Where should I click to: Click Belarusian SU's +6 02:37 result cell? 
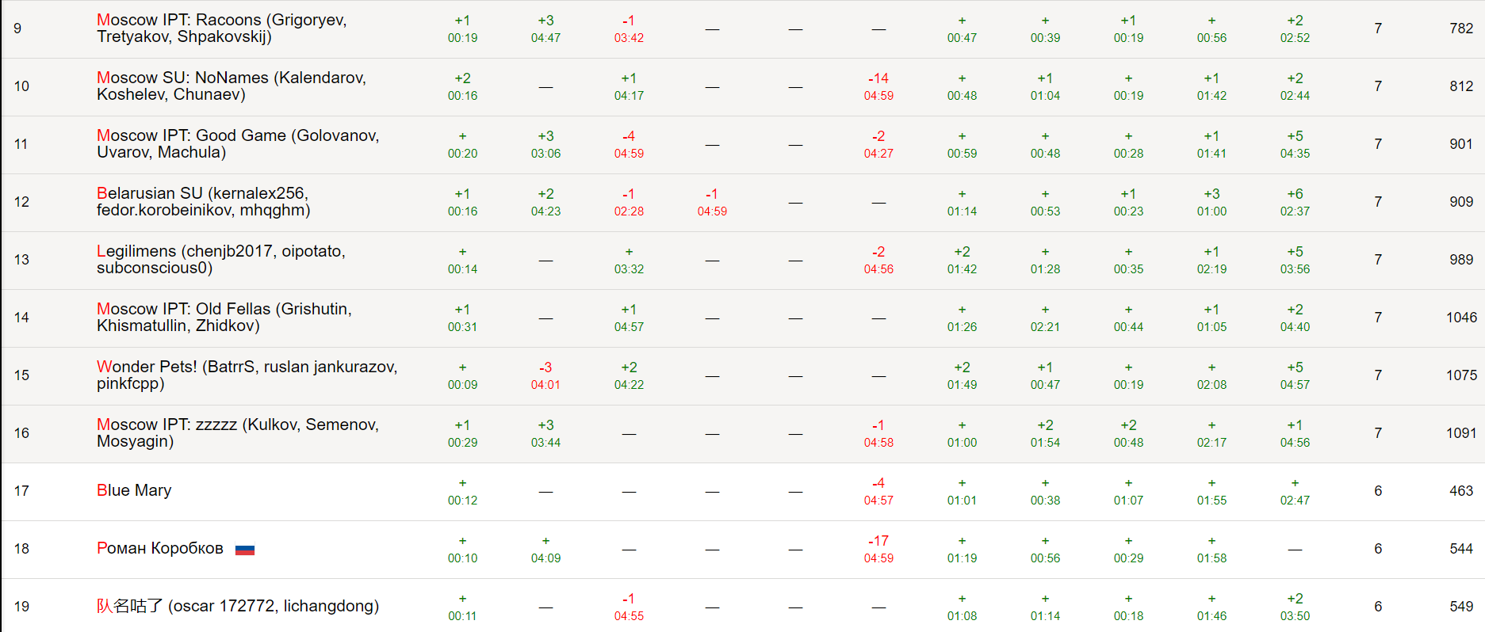tap(1295, 202)
